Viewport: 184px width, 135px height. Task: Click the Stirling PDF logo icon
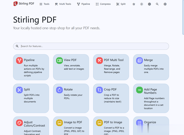[x=15, y=4]
